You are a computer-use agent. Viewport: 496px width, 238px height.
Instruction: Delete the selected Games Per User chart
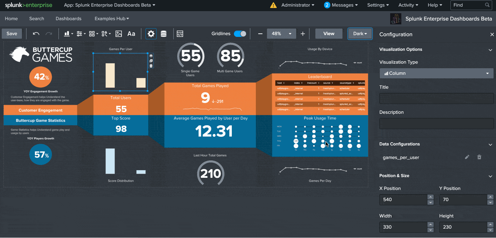pyautogui.click(x=151, y=65)
